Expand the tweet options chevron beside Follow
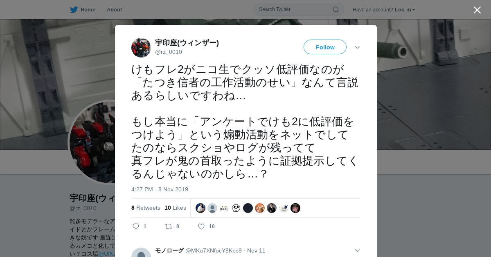This screenshot has width=491, height=257. (x=357, y=47)
